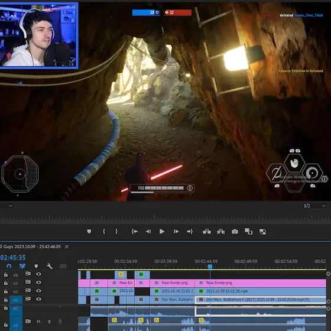Open Timeline Display Settings wrench
Viewport: 331px width, 331px height.
pyautogui.click(x=50, y=266)
